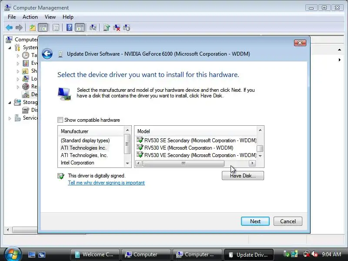Image resolution: width=348 pixels, height=261 pixels.
Task: Open the File menu
Action: [12, 17]
